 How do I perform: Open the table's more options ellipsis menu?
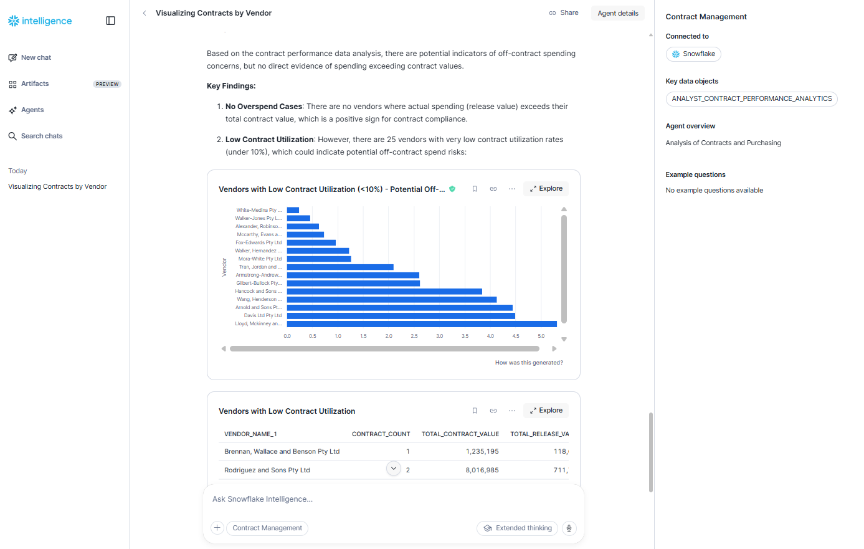click(511, 410)
